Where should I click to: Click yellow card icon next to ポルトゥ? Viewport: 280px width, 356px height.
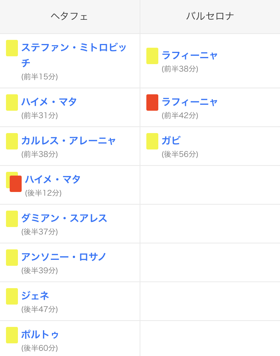pyautogui.click(x=12, y=335)
